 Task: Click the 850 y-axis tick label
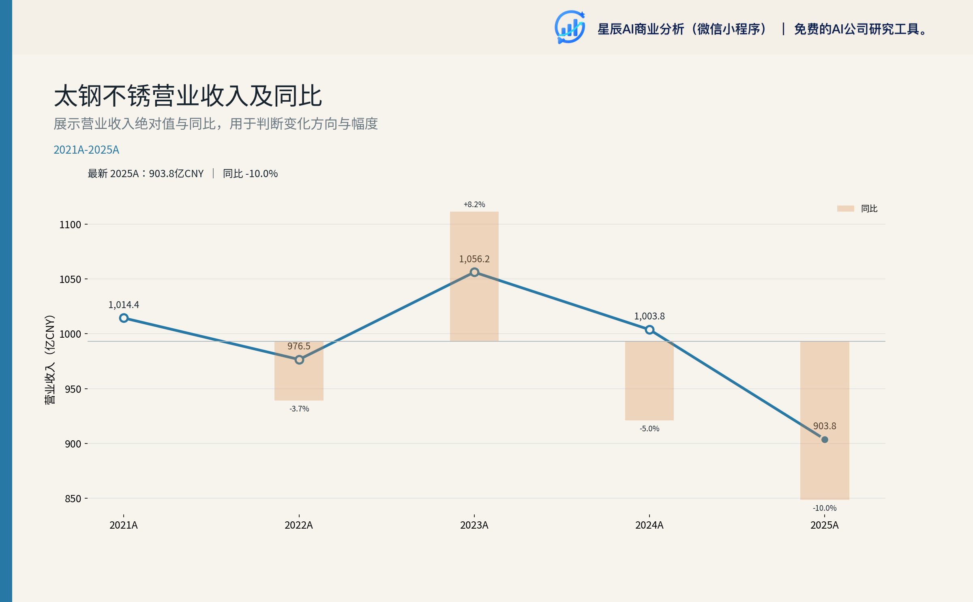[73, 499]
